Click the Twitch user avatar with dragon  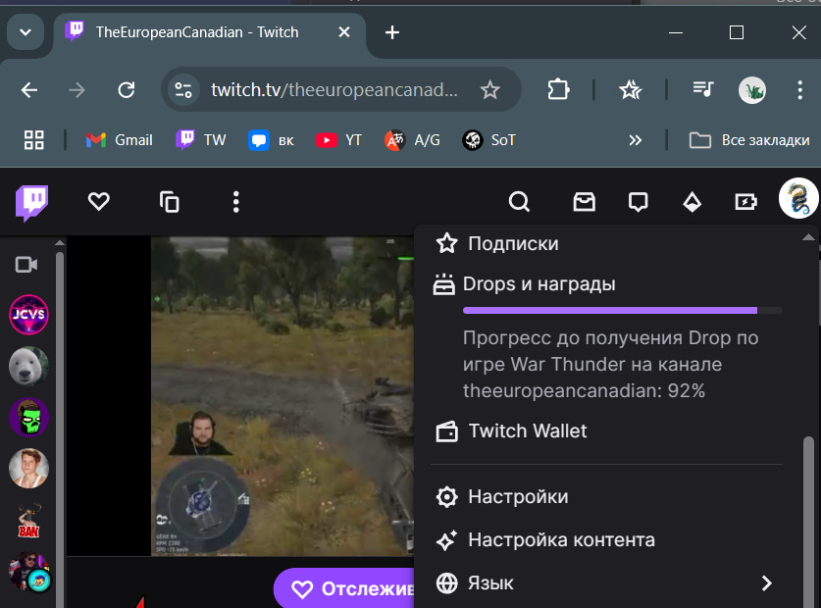[x=798, y=198]
